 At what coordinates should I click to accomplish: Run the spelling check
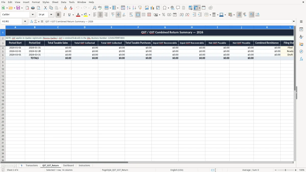(x=100, y=8)
